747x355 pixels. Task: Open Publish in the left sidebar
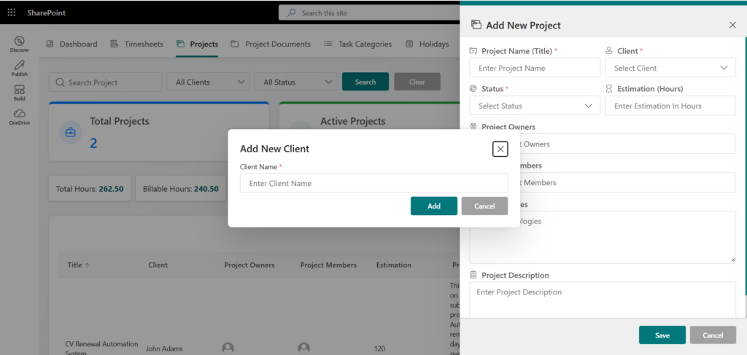(20, 69)
